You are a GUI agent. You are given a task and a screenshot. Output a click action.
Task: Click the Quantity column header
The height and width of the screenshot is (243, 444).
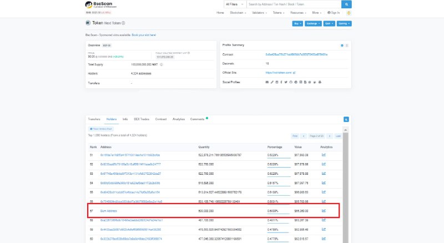pyautogui.click(x=204, y=147)
